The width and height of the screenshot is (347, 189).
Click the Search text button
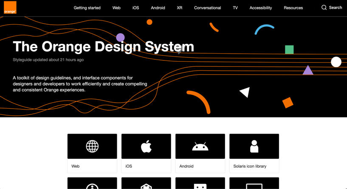[336, 8]
